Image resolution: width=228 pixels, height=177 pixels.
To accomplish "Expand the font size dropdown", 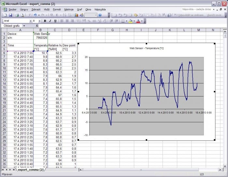I will 40,21.
